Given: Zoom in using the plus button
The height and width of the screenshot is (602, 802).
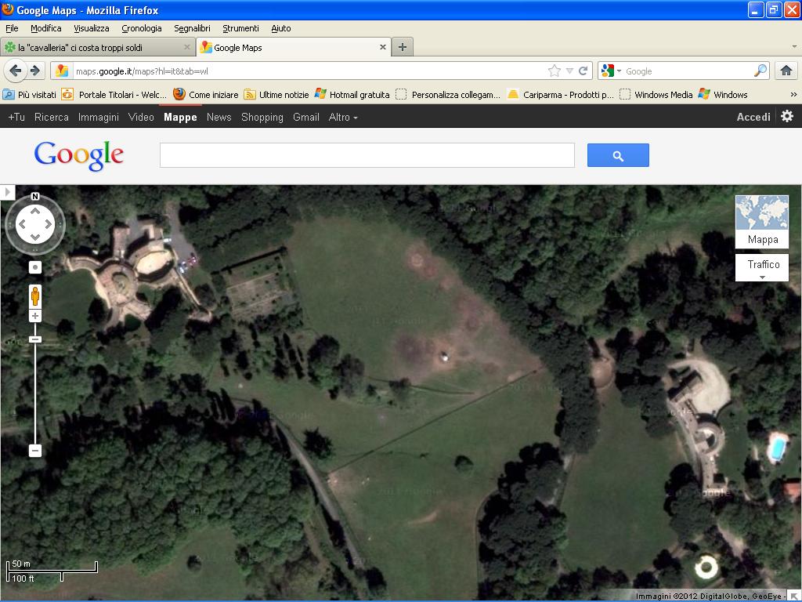Looking at the screenshot, I should point(35,316).
